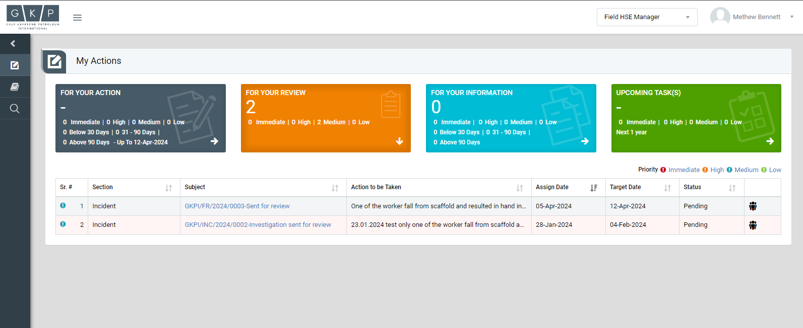Screen dimensions: 803x328
Task: Open the hamburger menu icon
Action: pos(77,18)
